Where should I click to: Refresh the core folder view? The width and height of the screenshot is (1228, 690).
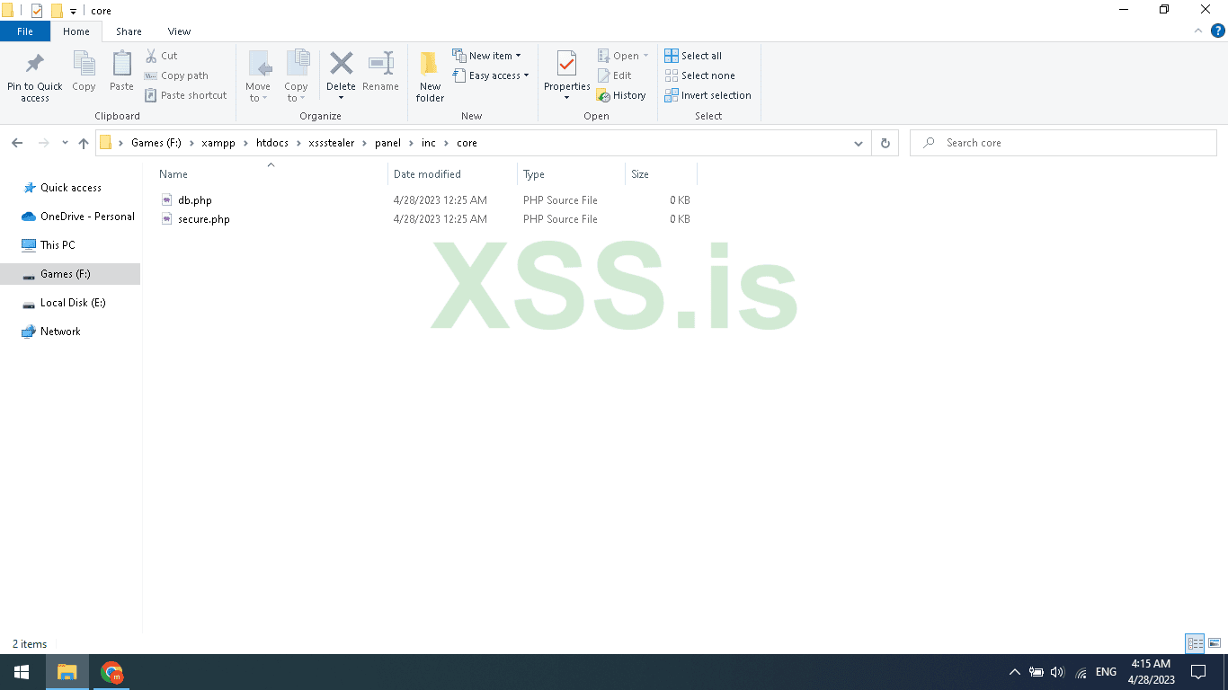click(x=885, y=143)
